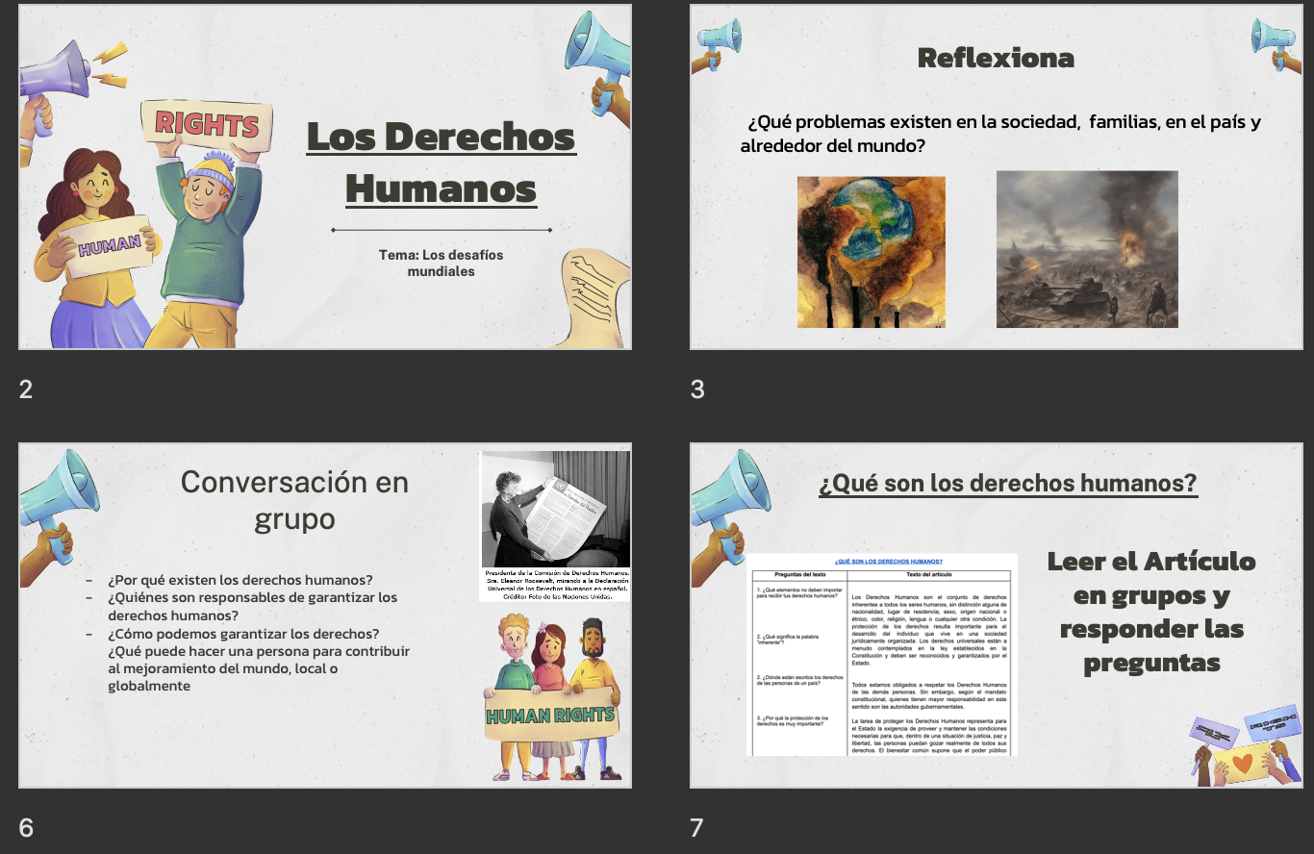
Task: Click the 'Reflexiona' heading
Action: 996,58
